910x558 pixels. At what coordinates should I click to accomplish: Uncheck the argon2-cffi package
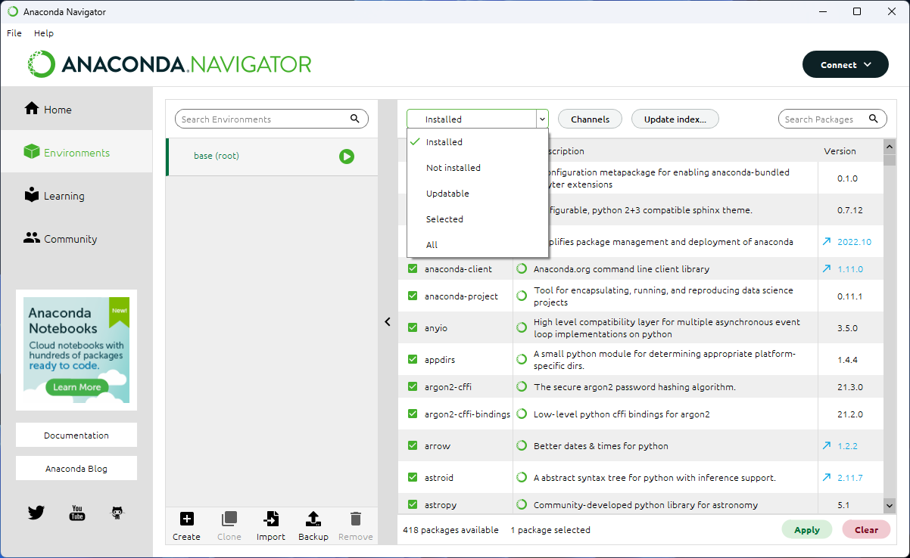click(x=413, y=386)
